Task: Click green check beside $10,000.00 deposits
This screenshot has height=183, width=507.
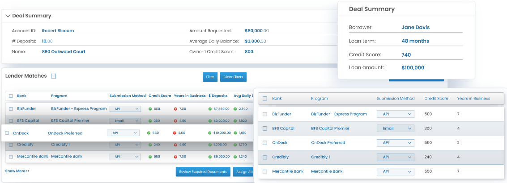Action: 209,133
